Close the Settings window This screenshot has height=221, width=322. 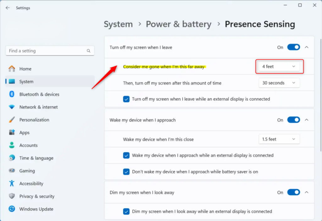click(x=314, y=5)
